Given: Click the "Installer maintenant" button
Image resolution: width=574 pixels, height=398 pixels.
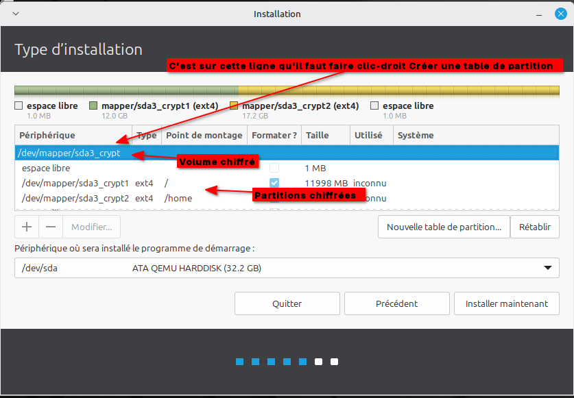Looking at the screenshot, I should 506,303.
